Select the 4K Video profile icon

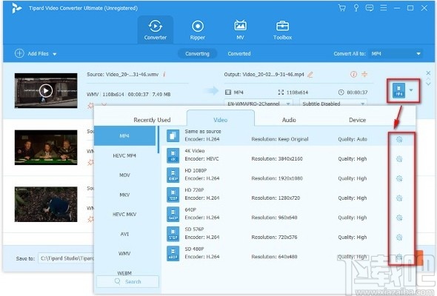point(173,155)
